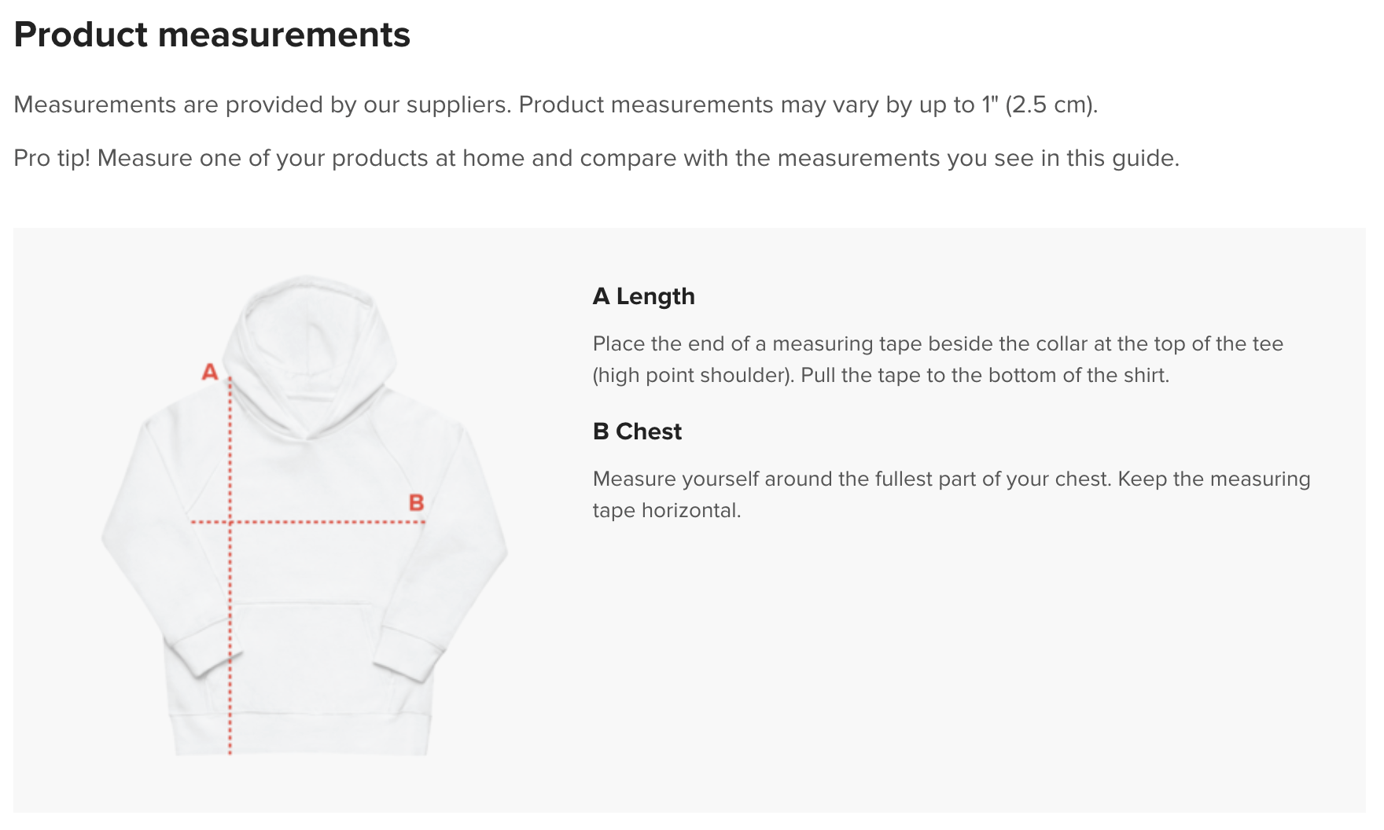1384x830 pixels.
Task: Click the "A Length" heading
Action: click(643, 296)
